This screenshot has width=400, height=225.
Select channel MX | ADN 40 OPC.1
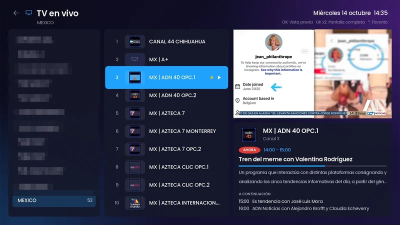point(166,77)
